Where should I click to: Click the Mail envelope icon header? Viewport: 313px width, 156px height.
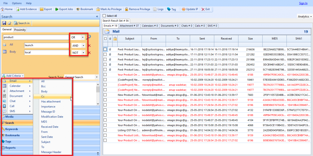click(x=107, y=31)
